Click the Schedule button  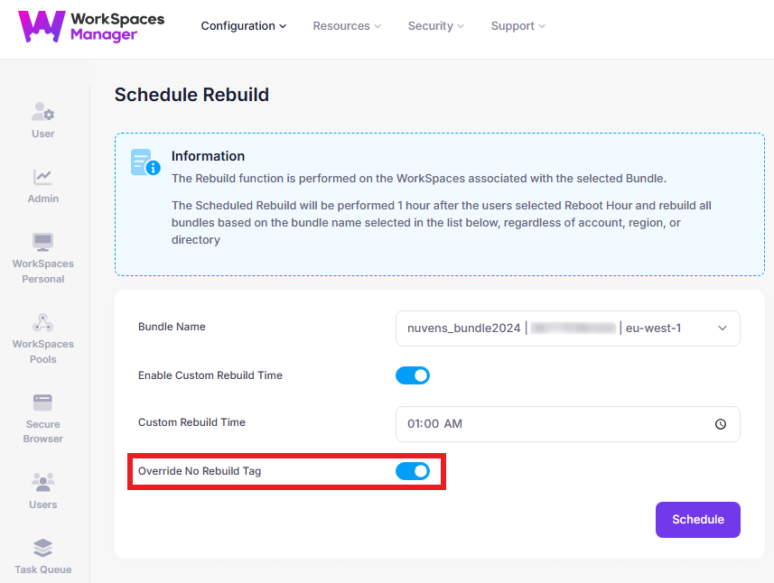point(697,520)
